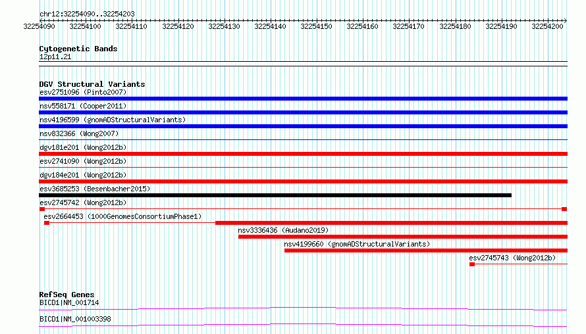Click ruler position 32254110
The image size is (586, 334).
click(x=131, y=26)
